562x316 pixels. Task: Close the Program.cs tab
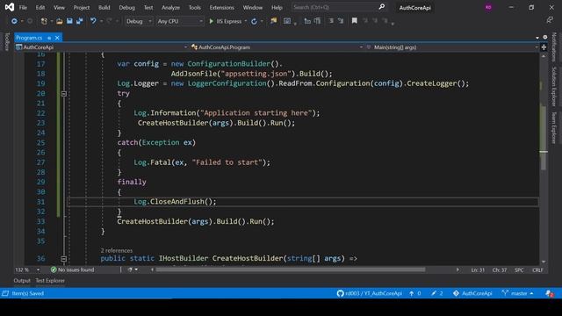(x=57, y=38)
